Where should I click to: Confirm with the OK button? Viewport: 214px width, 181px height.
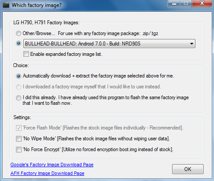188,169
